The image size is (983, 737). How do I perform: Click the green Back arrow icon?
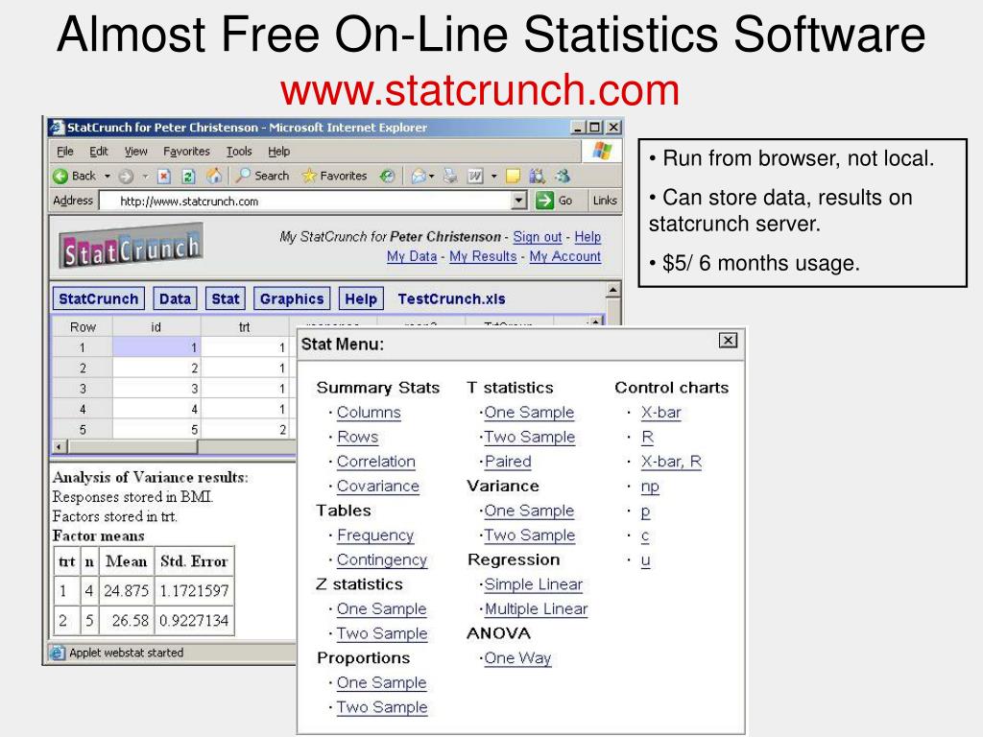[60, 177]
